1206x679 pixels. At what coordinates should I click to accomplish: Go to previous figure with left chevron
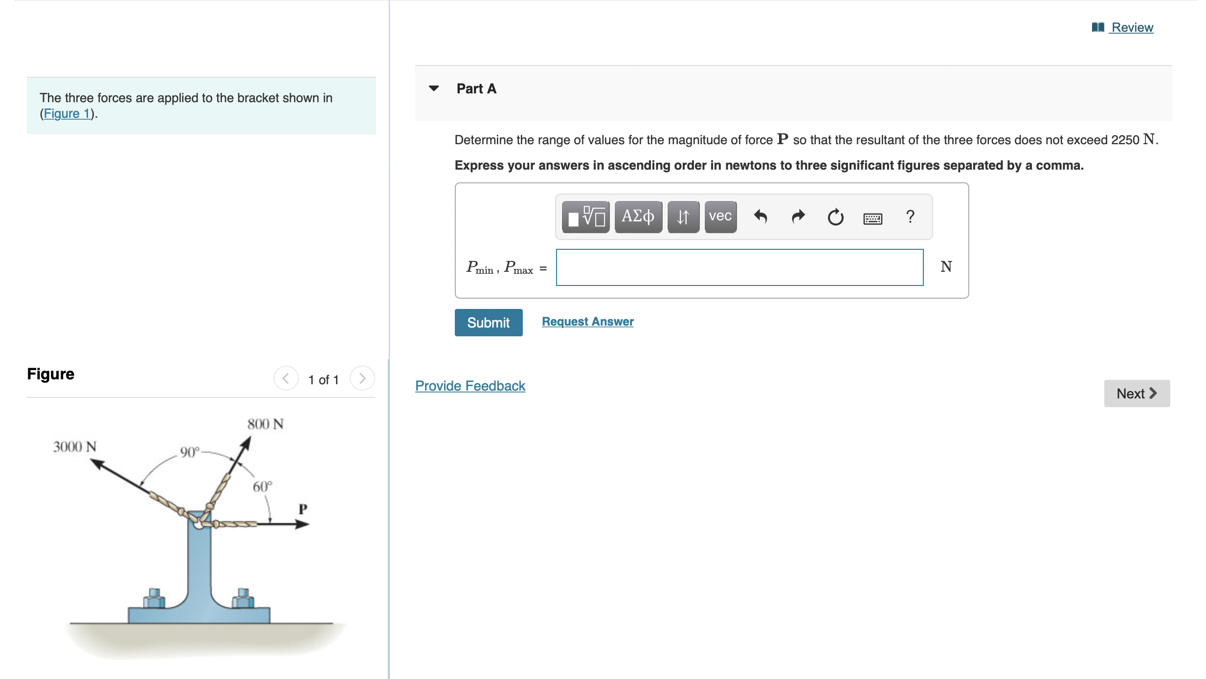286,378
